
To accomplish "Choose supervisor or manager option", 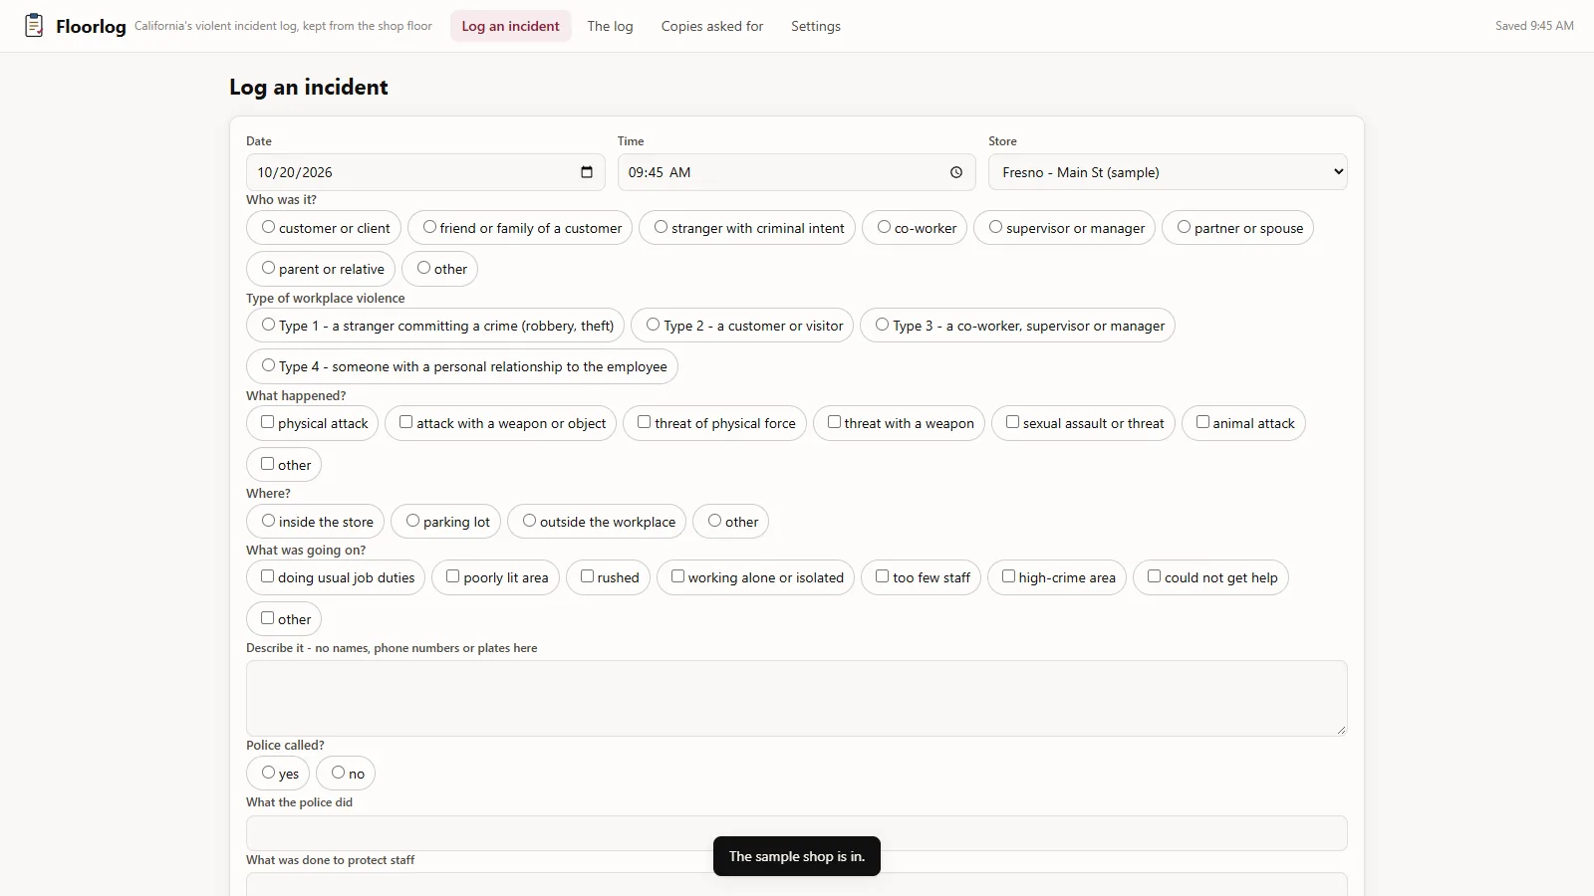I will (x=1065, y=228).
